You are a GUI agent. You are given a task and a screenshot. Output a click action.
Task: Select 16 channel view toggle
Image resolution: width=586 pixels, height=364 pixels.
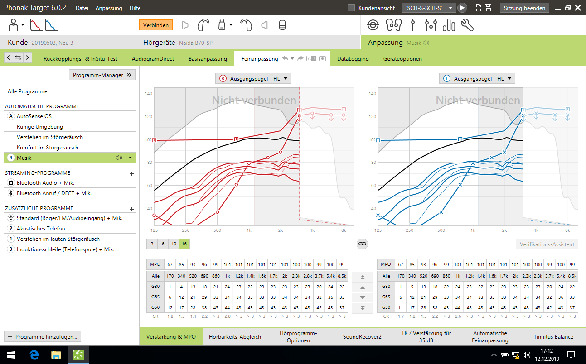coord(184,244)
